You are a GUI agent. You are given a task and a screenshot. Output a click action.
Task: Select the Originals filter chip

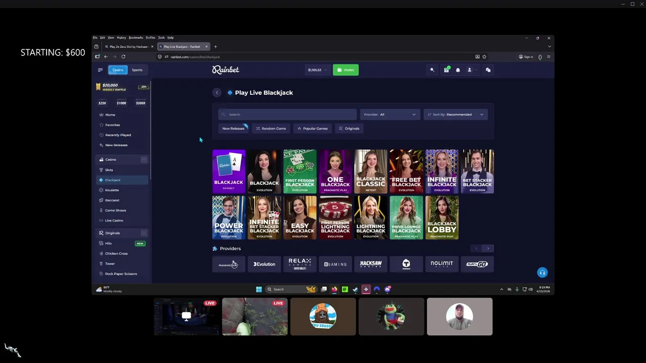click(x=349, y=129)
